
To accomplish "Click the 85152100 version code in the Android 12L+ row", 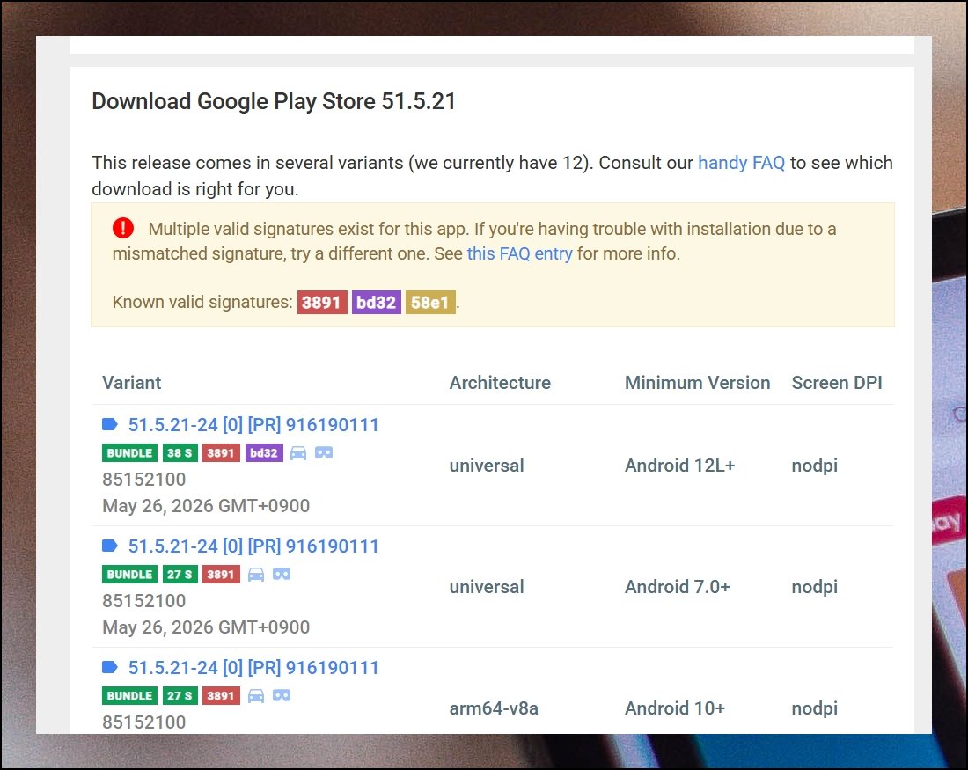I will coord(143,480).
